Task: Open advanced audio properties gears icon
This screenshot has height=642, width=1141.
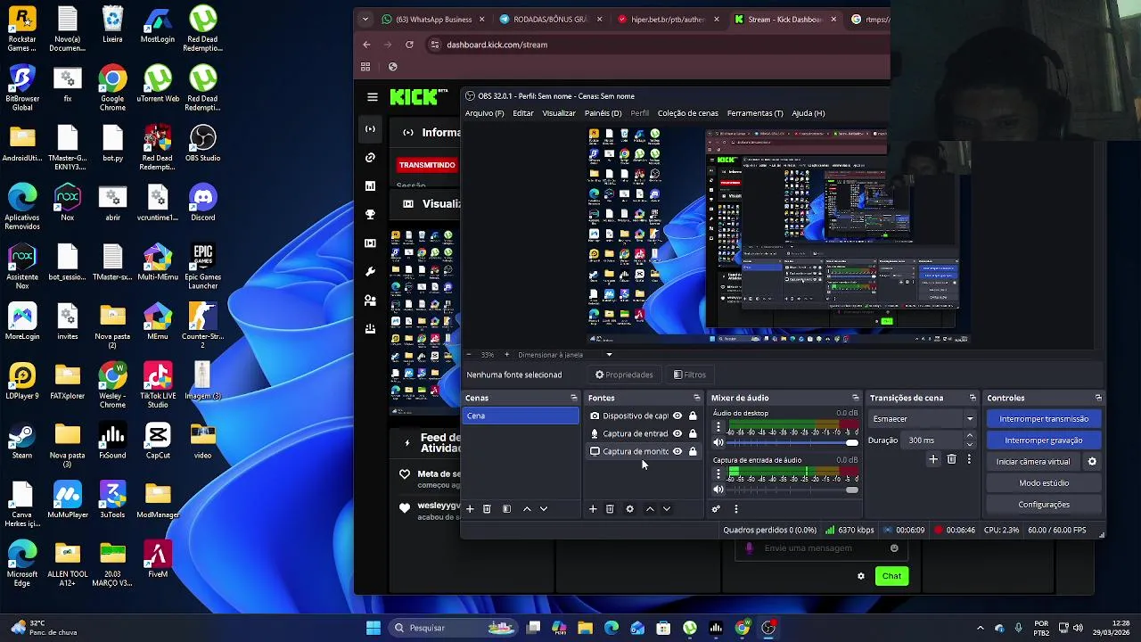Action: tap(716, 509)
